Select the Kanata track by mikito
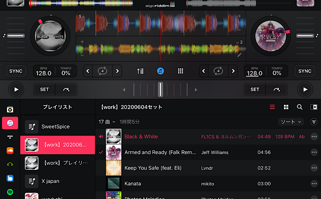This screenshot has height=199, width=321. click(x=208, y=183)
